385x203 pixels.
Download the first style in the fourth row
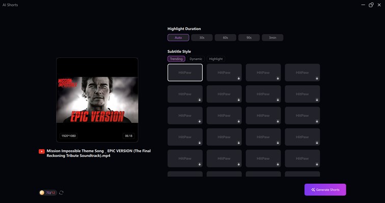(x=200, y=143)
